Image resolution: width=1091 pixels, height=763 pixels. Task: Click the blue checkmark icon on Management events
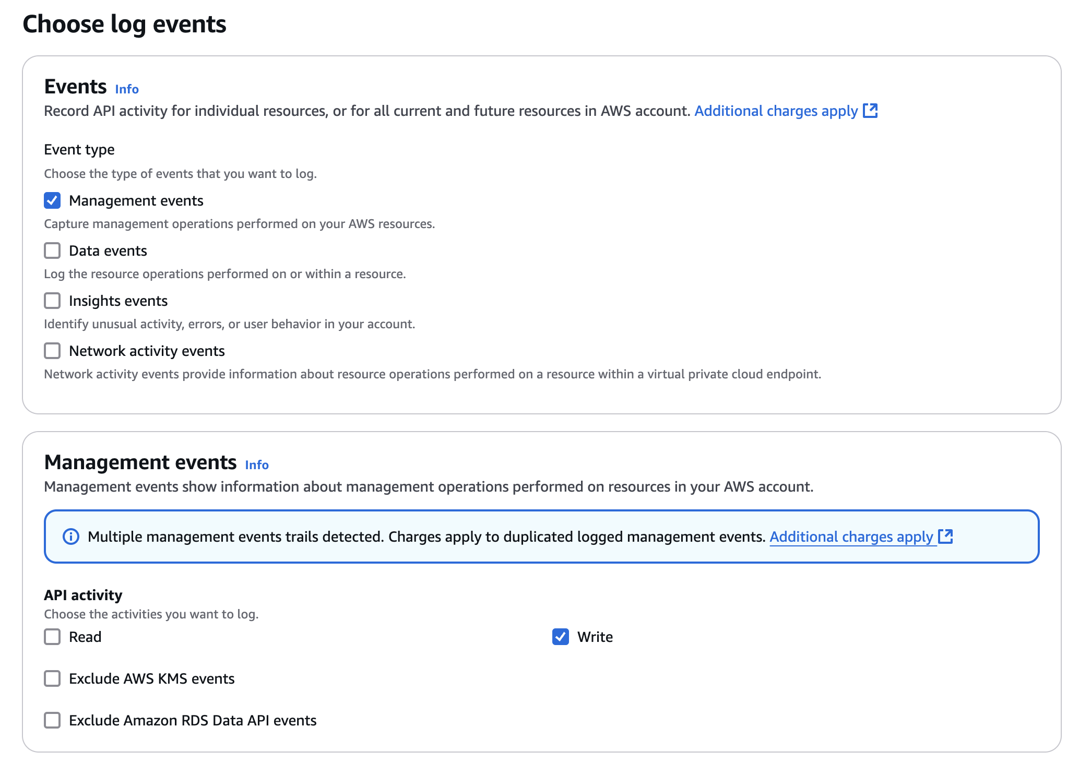pos(52,200)
